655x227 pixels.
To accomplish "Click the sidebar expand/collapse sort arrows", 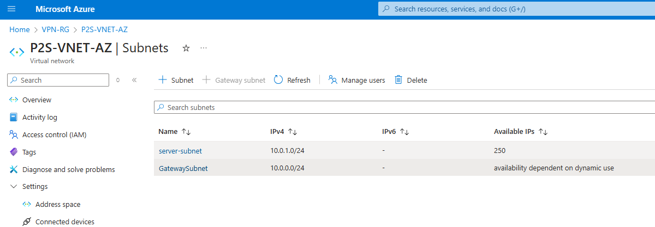I will 117,80.
